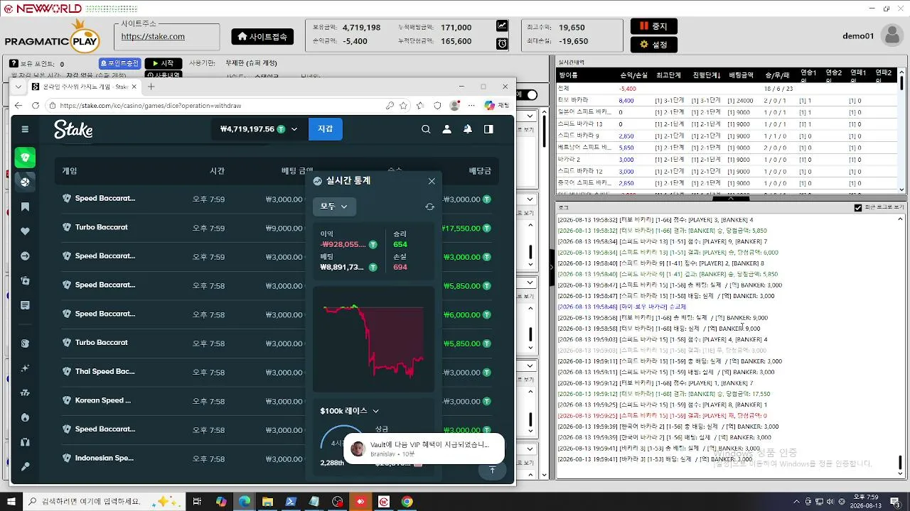Open the sparkle icon in Stake sidebar
This screenshot has height=511, width=910.
click(x=25, y=368)
